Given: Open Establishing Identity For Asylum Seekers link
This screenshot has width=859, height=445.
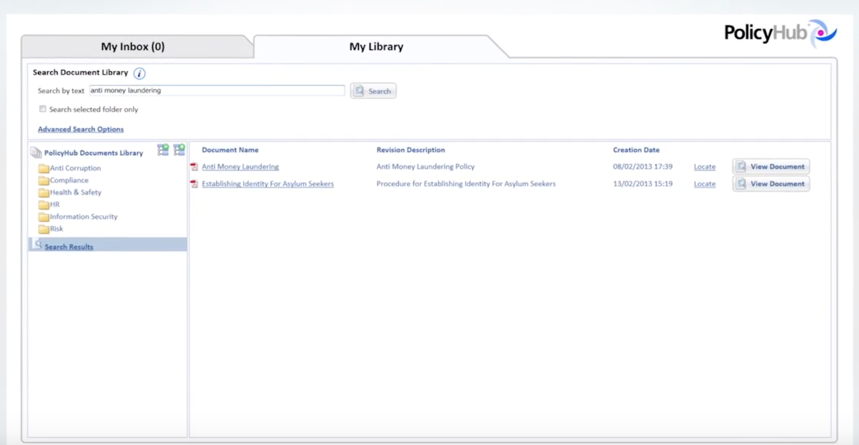Looking at the screenshot, I should pos(267,184).
